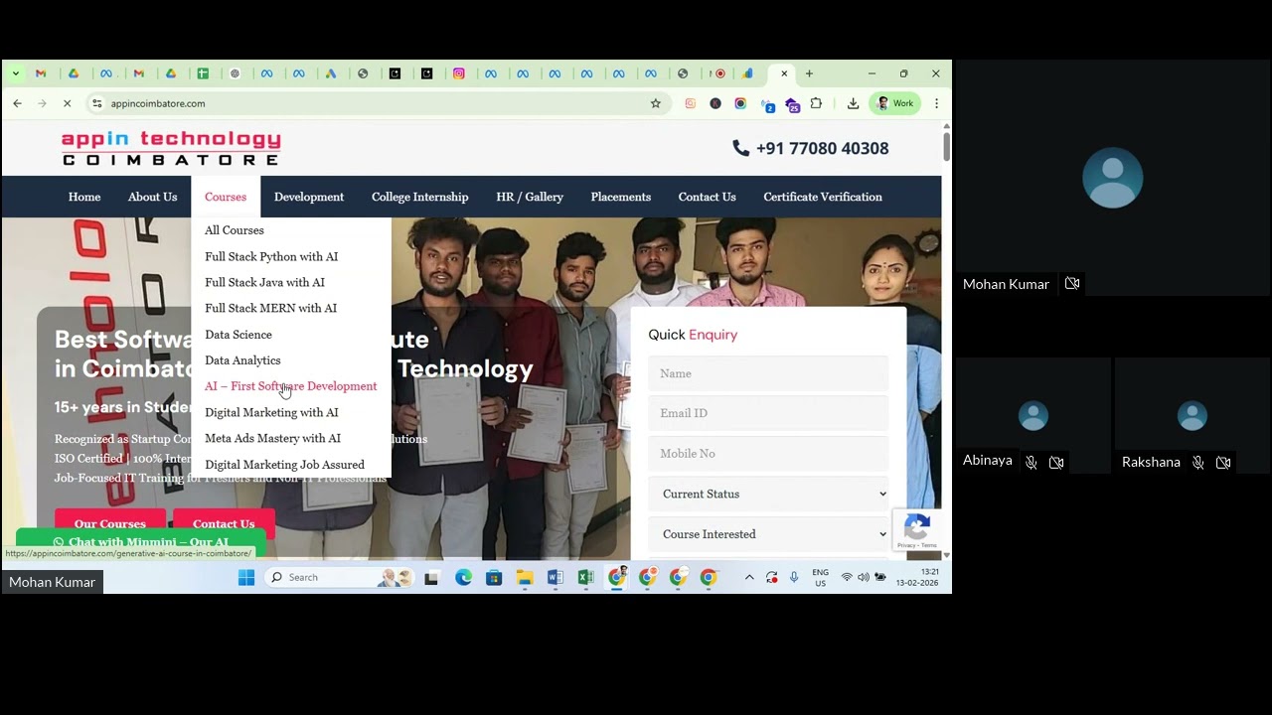
Task: Open the Courses menu
Action: point(226,197)
